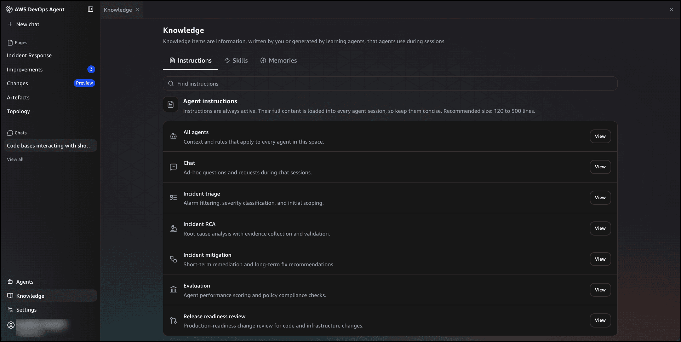Click the Agent instructions document icon
The image size is (681, 342).
click(171, 104)
